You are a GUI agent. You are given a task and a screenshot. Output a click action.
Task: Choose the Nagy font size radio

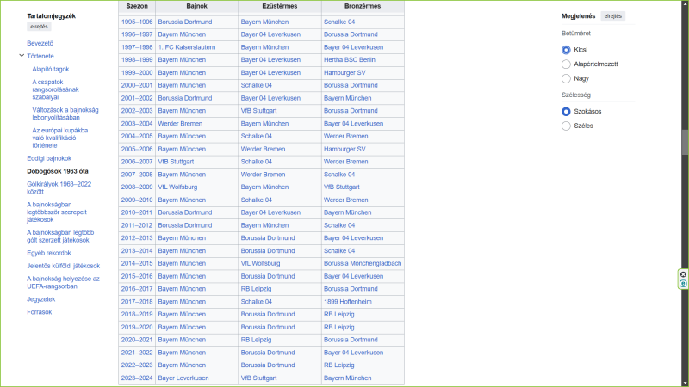tap(566, 78)
